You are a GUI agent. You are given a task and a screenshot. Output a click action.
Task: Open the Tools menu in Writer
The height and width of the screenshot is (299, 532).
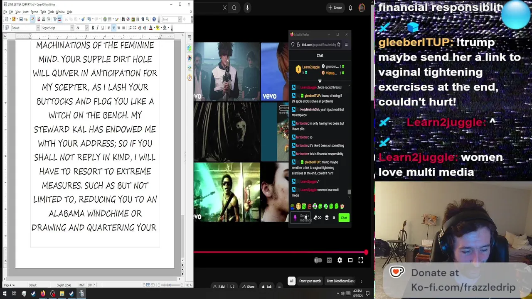click(51, 12)
